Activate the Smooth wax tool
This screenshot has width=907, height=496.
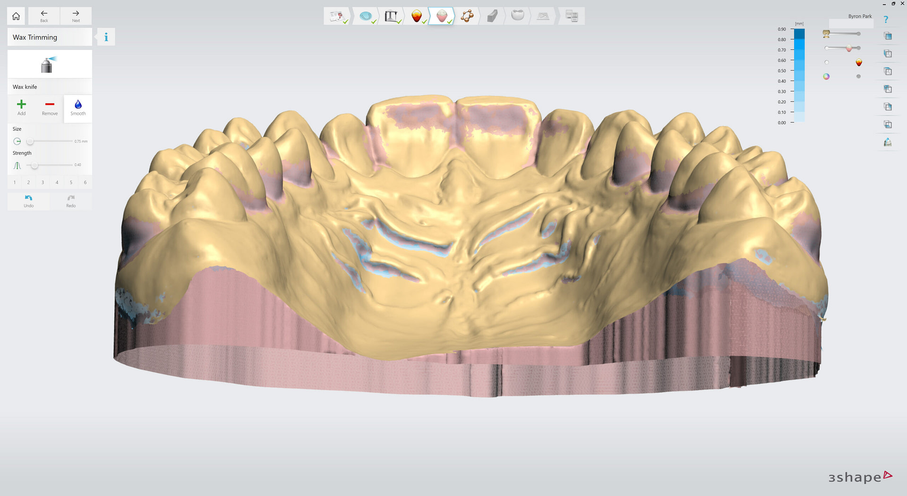(x=77, y=108)
